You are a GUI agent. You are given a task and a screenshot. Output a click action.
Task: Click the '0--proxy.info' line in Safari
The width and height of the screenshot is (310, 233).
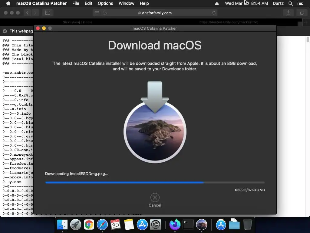point(18,177)
